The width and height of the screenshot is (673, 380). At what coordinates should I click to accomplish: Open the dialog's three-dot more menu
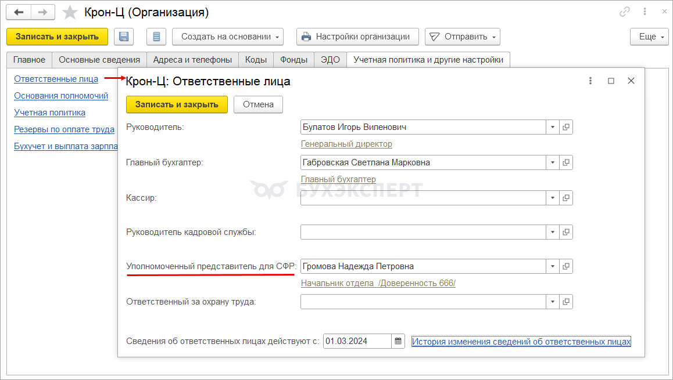[590, 81]
